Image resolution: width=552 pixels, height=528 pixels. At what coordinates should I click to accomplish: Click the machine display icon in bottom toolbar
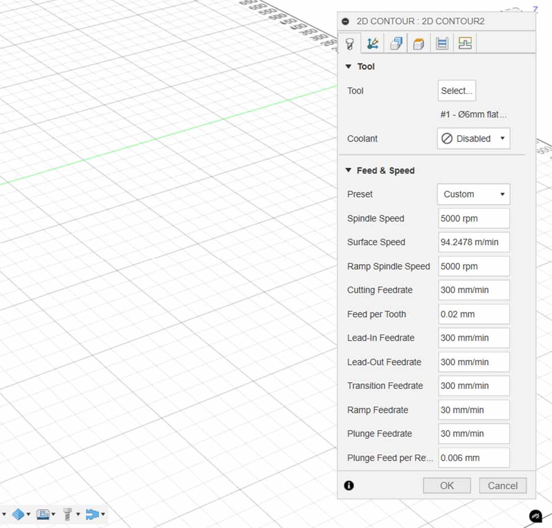click(x=43, y=514)
